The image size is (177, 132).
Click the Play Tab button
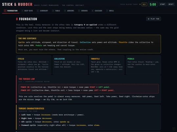[153, 19]
